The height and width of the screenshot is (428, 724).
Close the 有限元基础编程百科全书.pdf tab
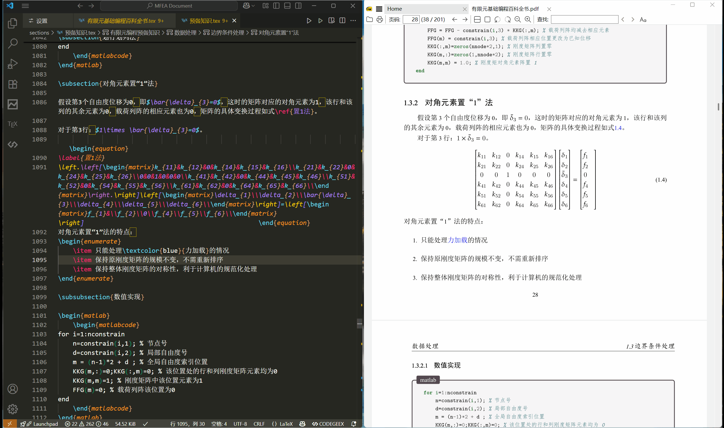point(549,9)
